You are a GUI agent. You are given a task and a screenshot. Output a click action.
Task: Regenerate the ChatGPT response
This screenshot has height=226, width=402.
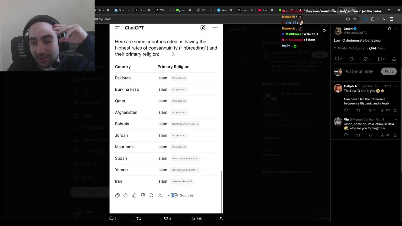pyautogui.click(x=151, y=195)
